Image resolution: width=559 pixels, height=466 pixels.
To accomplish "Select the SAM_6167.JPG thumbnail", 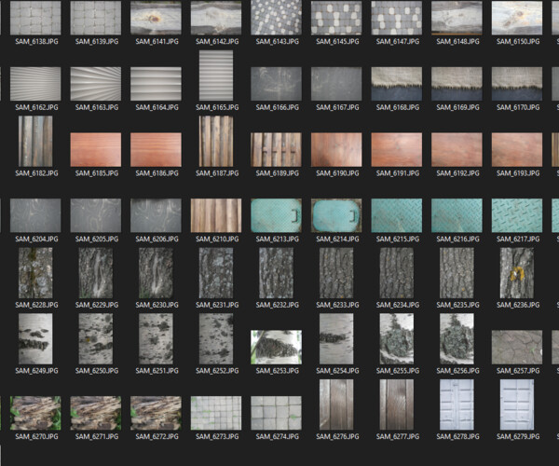I will click(x=336, y=84).
